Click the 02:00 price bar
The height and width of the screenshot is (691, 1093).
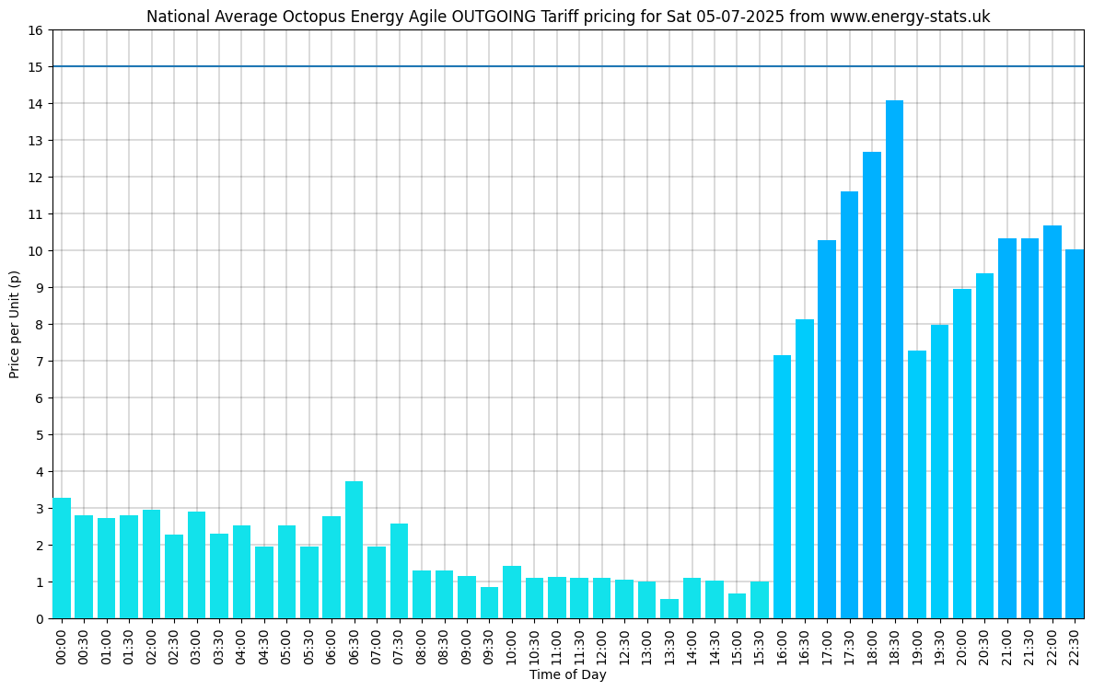(151, 564)
